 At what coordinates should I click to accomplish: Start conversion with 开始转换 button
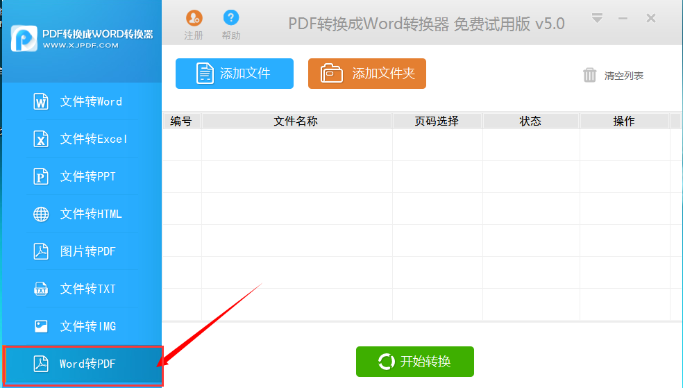[x=414, y=362]
